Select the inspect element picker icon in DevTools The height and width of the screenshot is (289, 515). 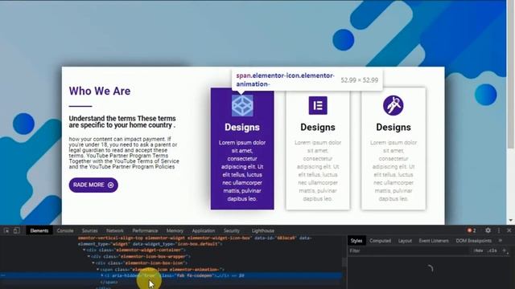[6, 230]
